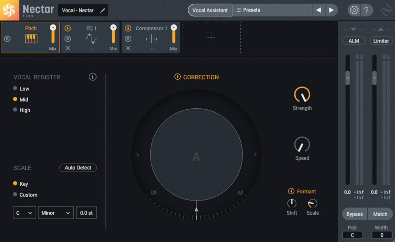This screenshot has height=242, width=395.
Task: Click the Nectar flower logo
Action: tap(10, 10)
